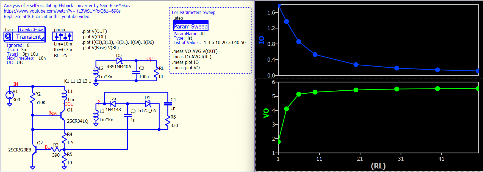The image size is (483, 172).
Task: Select the D1 zener diode symbol
Action: pos(148,104)
